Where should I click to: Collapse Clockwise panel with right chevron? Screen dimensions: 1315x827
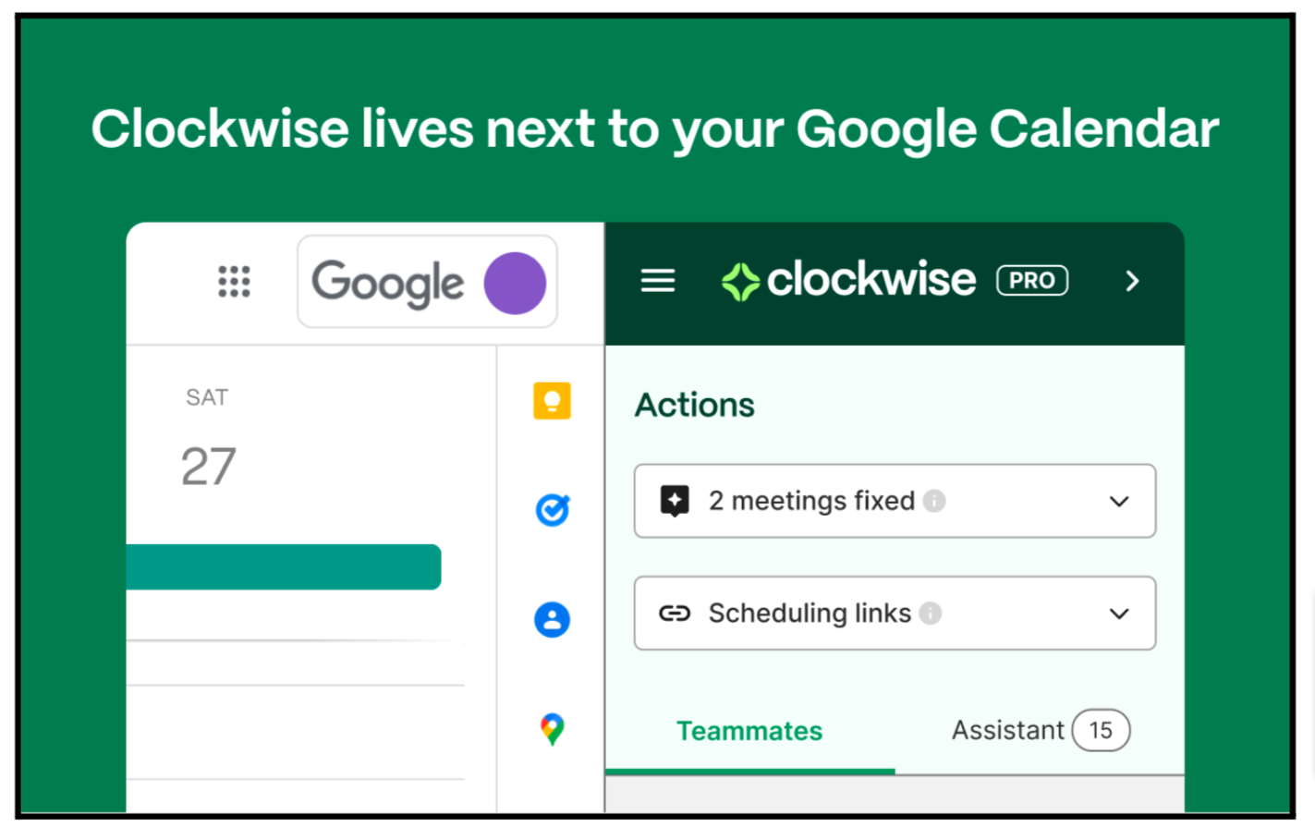(1132, 281)
